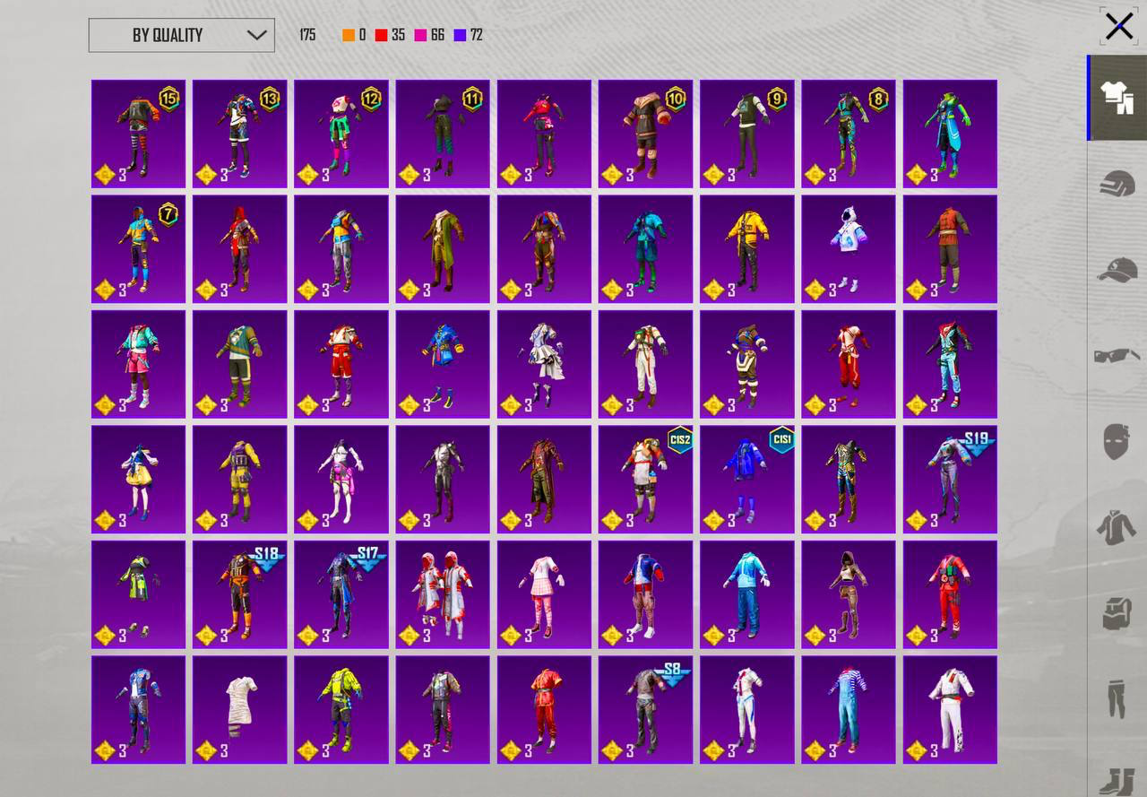Open the jacket category in sidebar
This screenshot has height=797, width=1147.
pyautogui.click(x=1117, y=528)
